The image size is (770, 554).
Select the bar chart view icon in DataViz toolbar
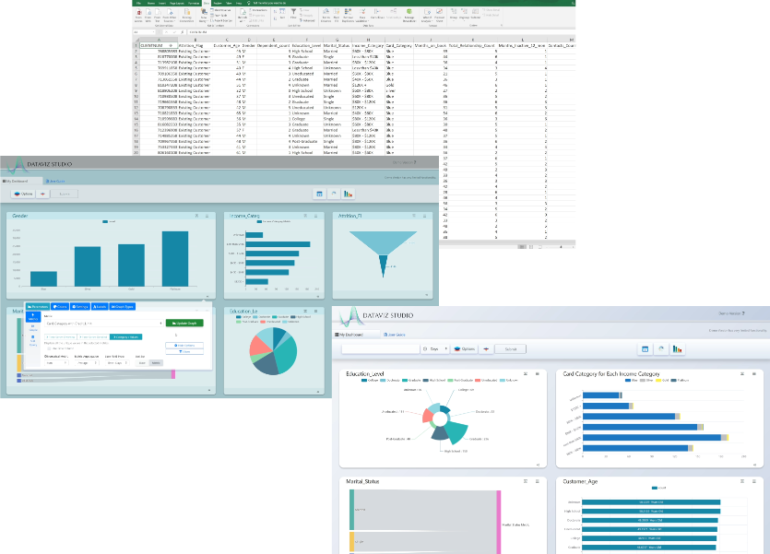point(348,194)
